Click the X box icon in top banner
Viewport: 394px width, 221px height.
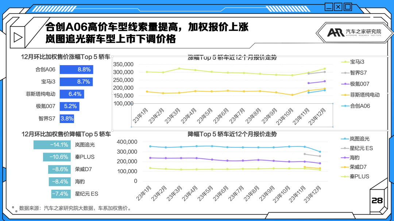[338, 7]
